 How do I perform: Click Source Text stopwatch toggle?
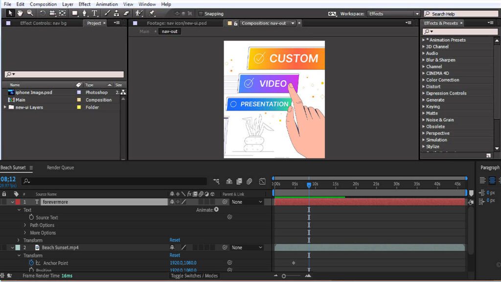[31, 217]
